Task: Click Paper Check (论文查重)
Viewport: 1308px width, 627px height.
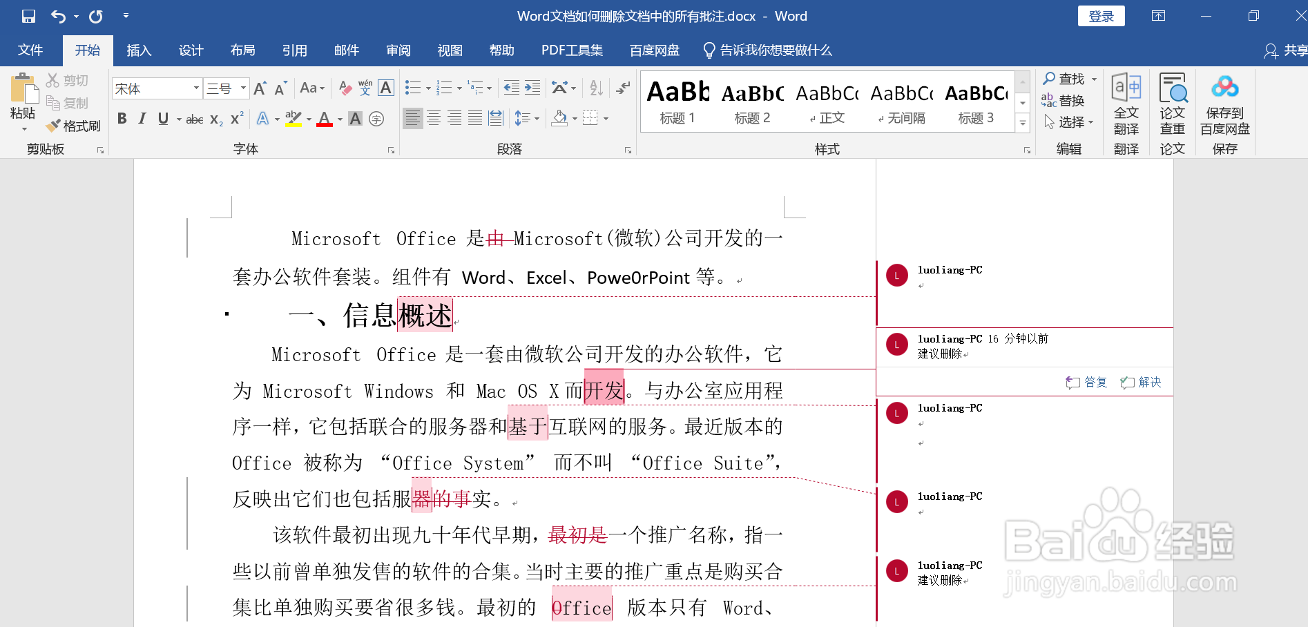Action: point(1173,104)
